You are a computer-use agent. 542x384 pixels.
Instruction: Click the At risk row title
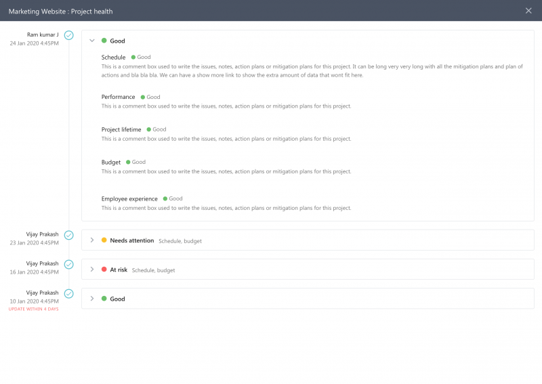[x=119, y=270]
